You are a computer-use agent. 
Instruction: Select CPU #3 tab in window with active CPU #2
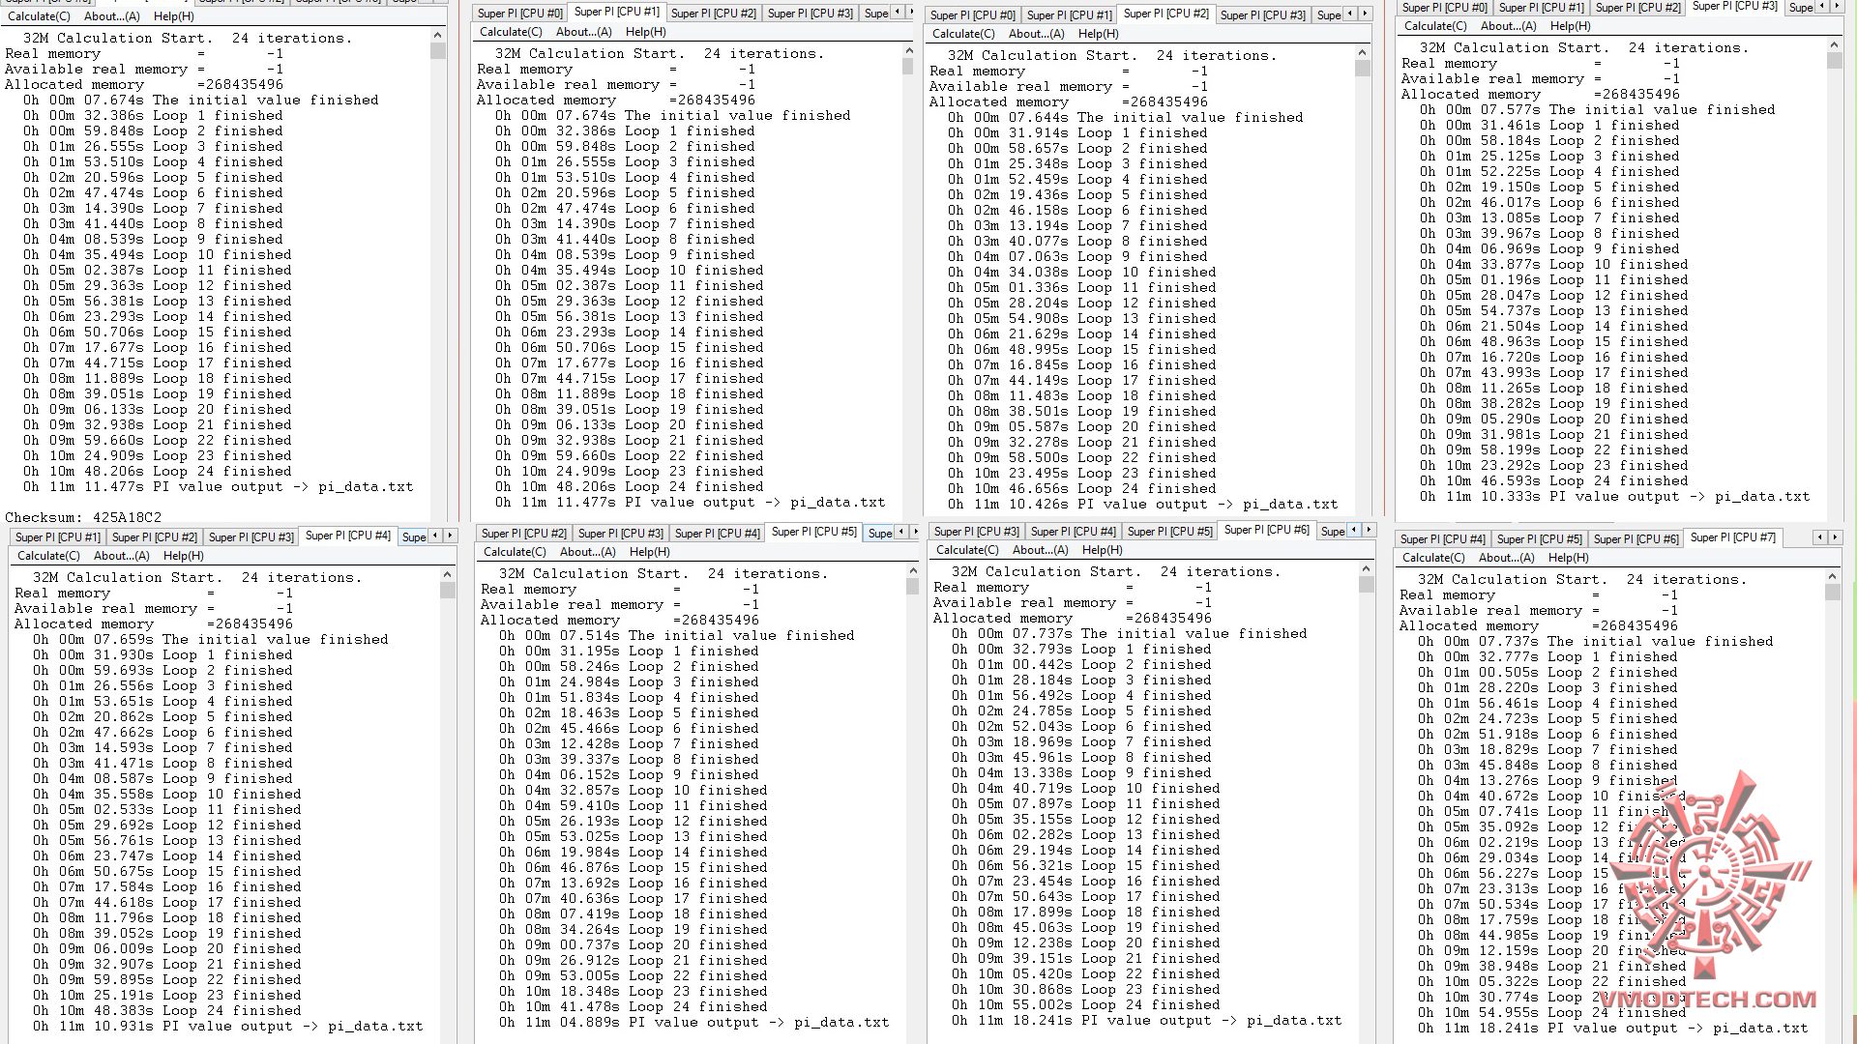tap(1262, 15)
